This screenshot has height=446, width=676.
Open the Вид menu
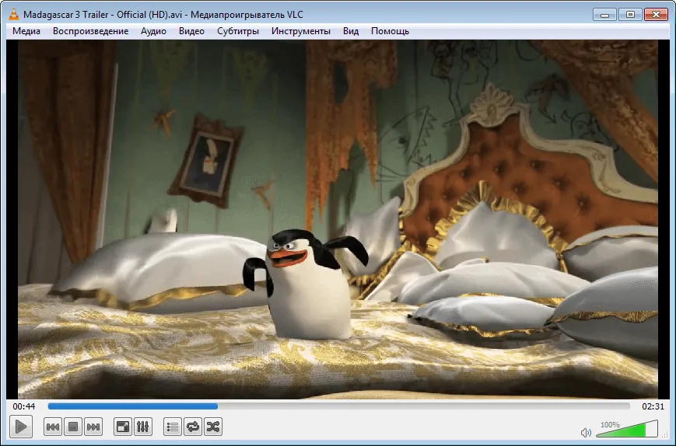pos(351,31)
